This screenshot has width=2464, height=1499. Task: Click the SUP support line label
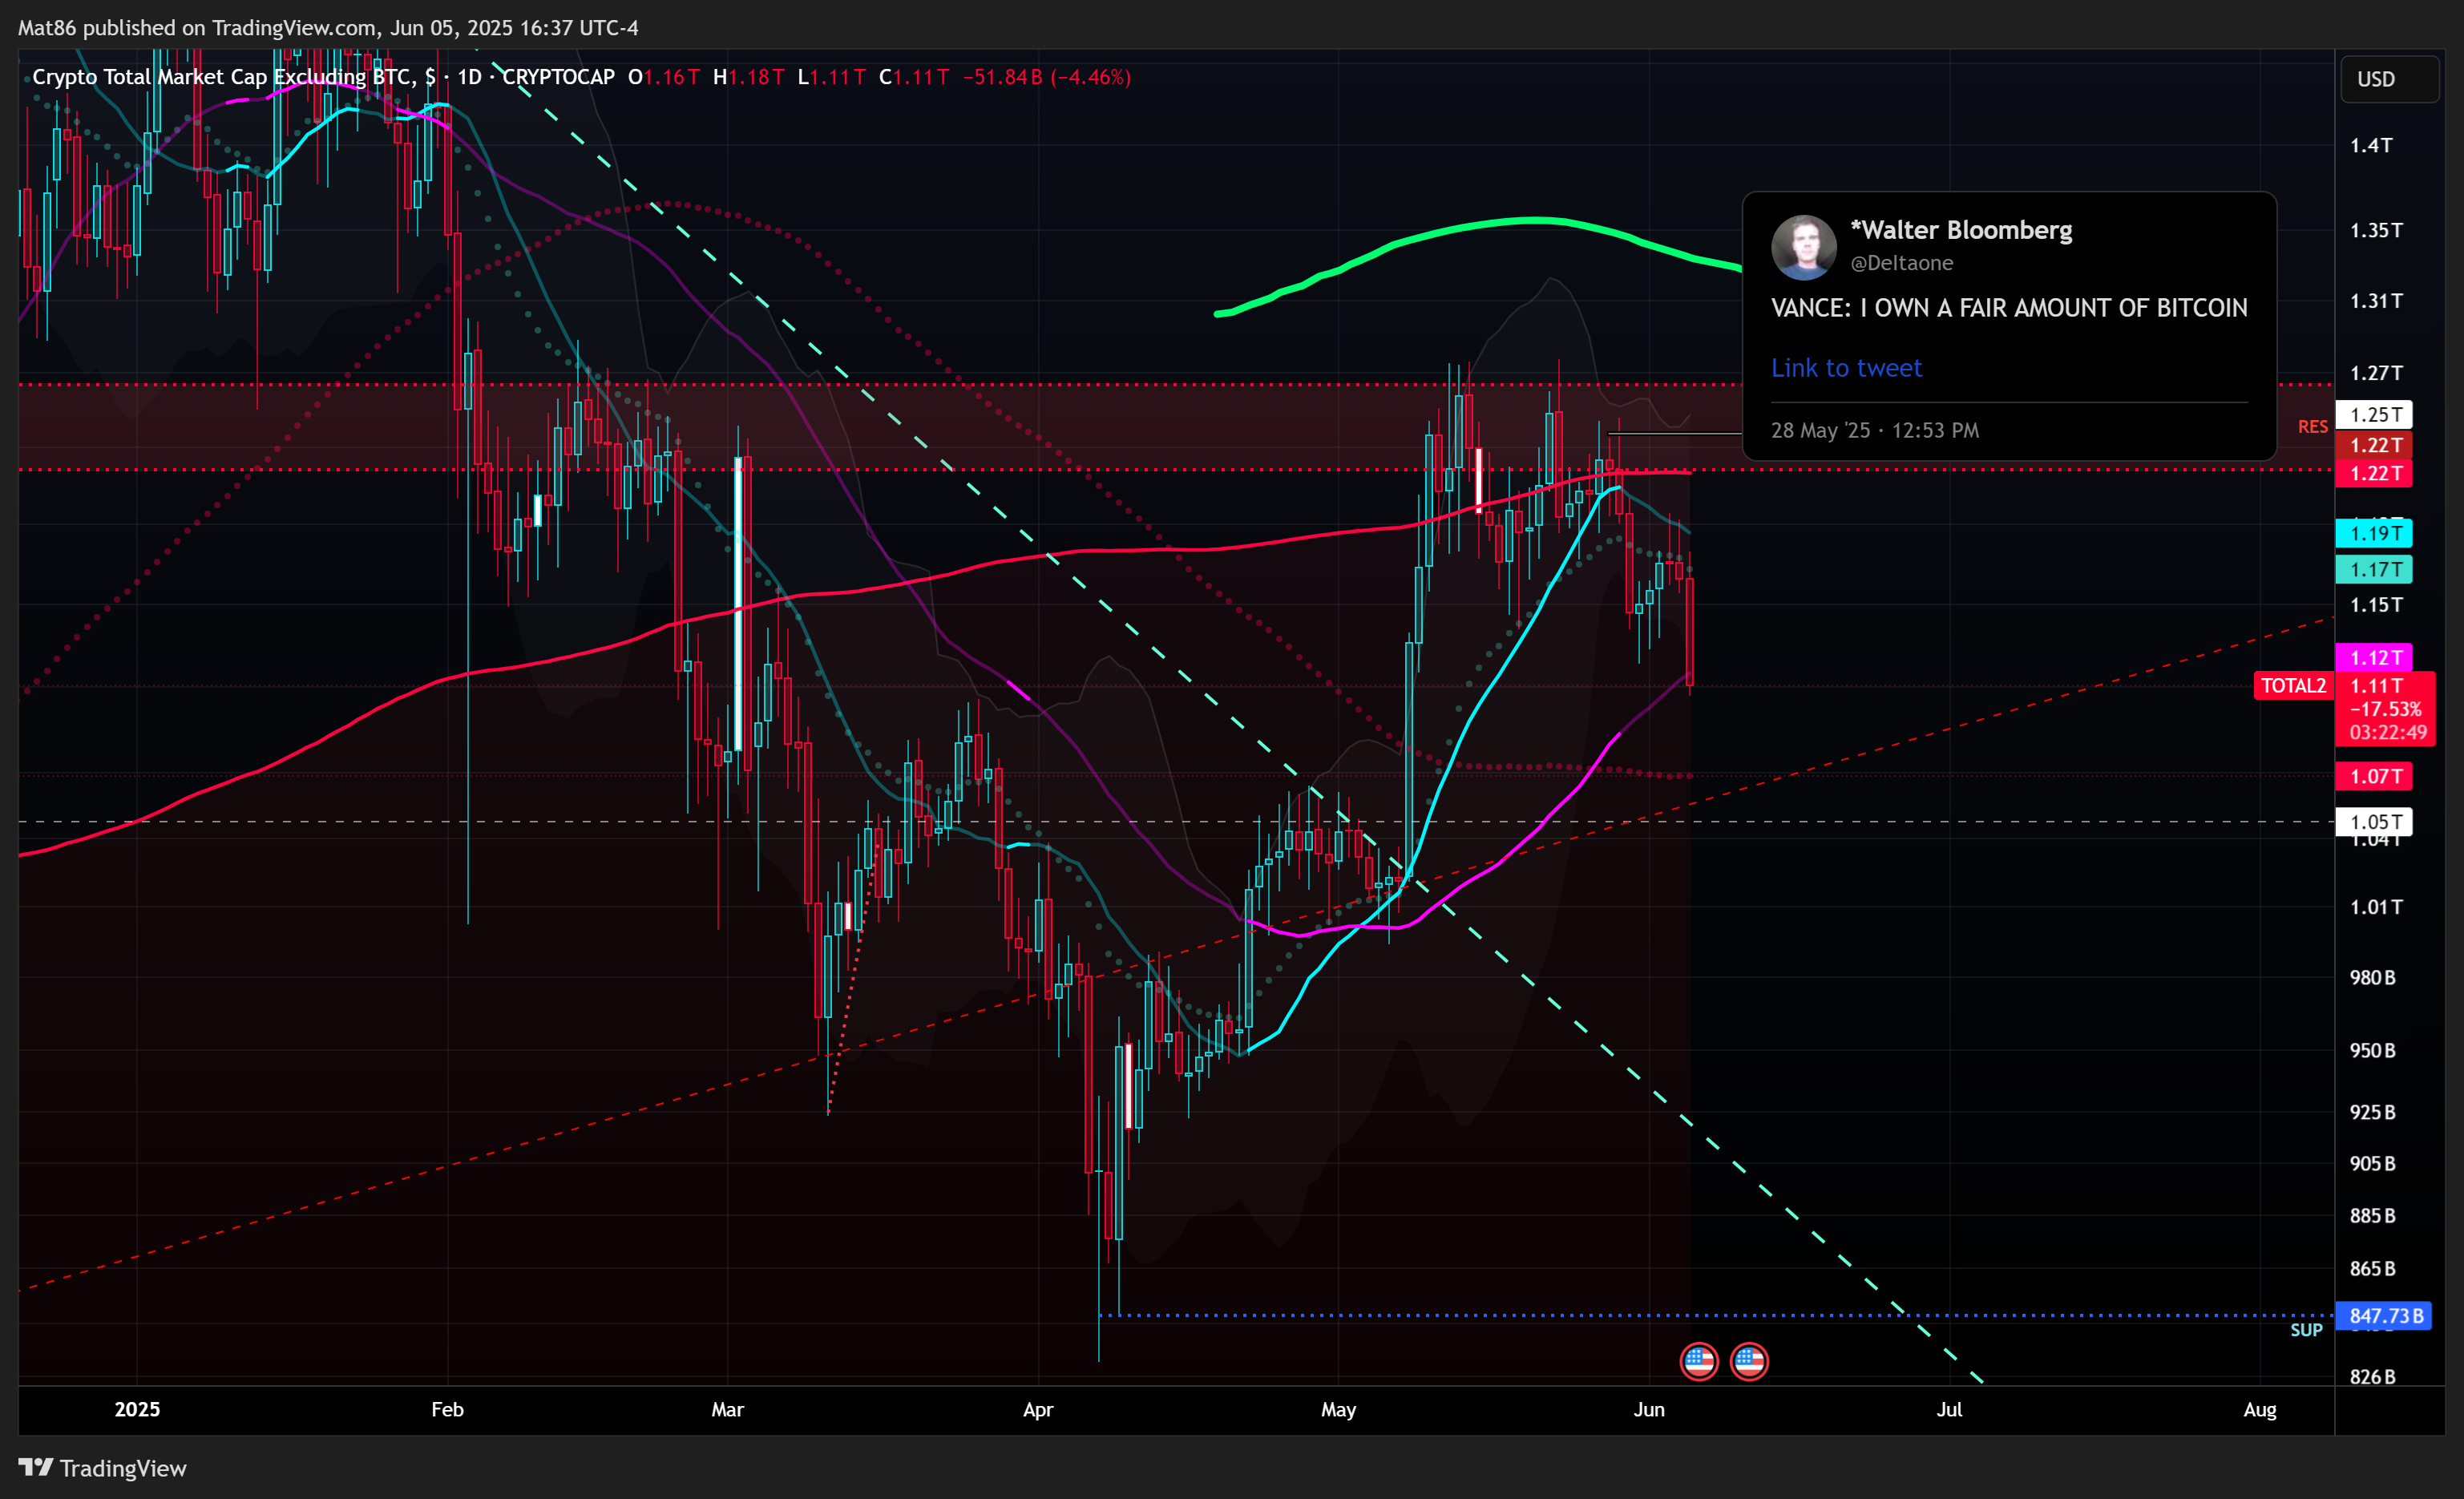point(2306,1330)
